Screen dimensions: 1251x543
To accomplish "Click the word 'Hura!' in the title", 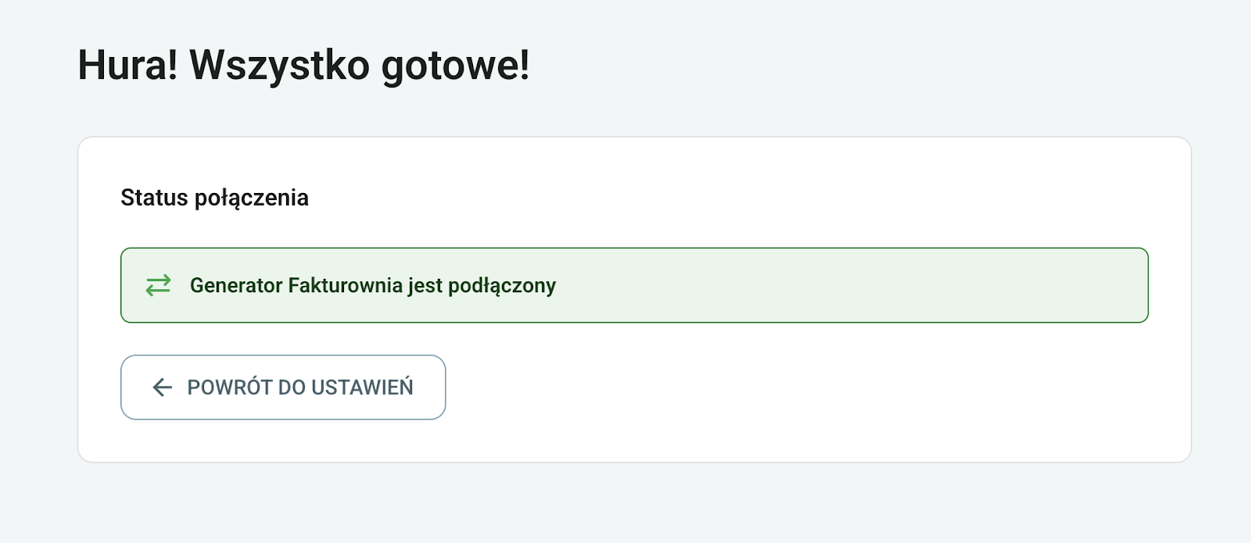I will [x=127, y=65].
